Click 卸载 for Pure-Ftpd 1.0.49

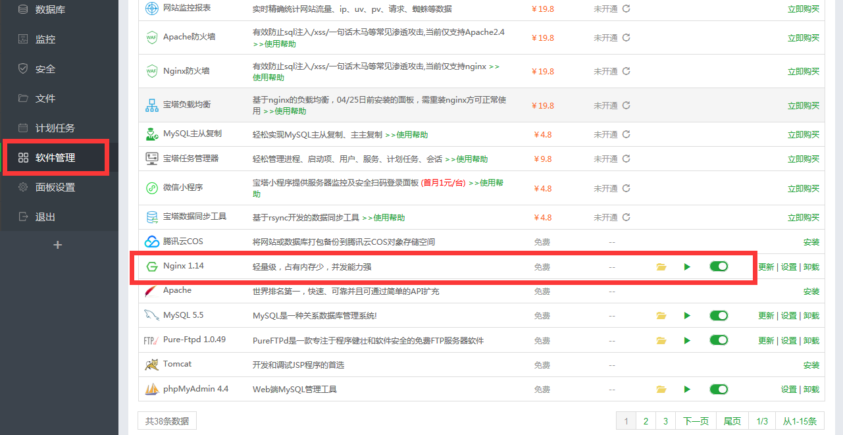click(x=811, y=341)
